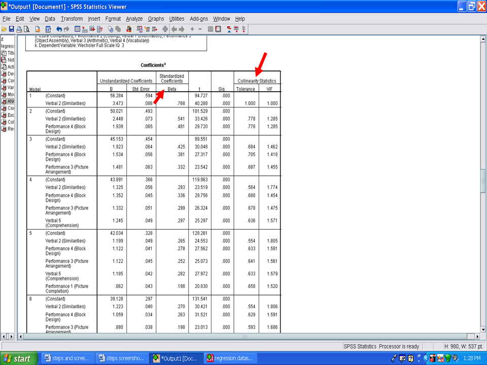Click the Collinearity Statistics column header
This screenshot has height=365, width=487.
pyautogui.click(x=257, y=81)
